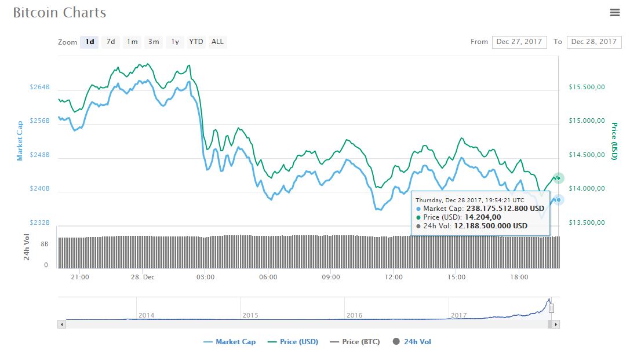
Task: Select the 1d zoom range
Action: click(x=89, y=42)
